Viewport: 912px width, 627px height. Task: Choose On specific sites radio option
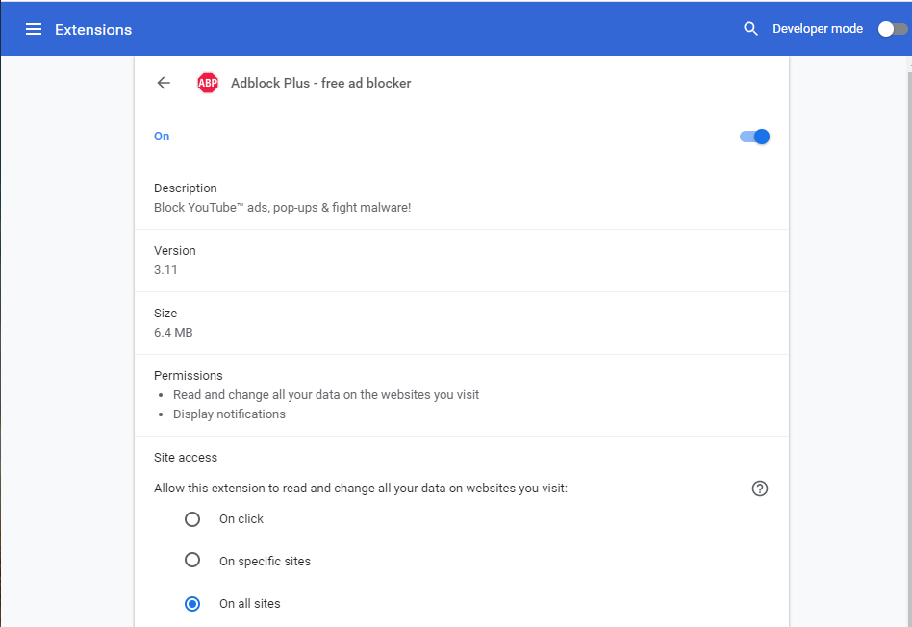[192, 560]
